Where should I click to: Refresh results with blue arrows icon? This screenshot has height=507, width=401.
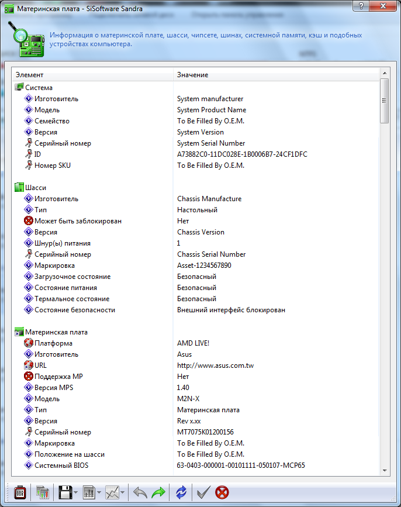point(181,492)
